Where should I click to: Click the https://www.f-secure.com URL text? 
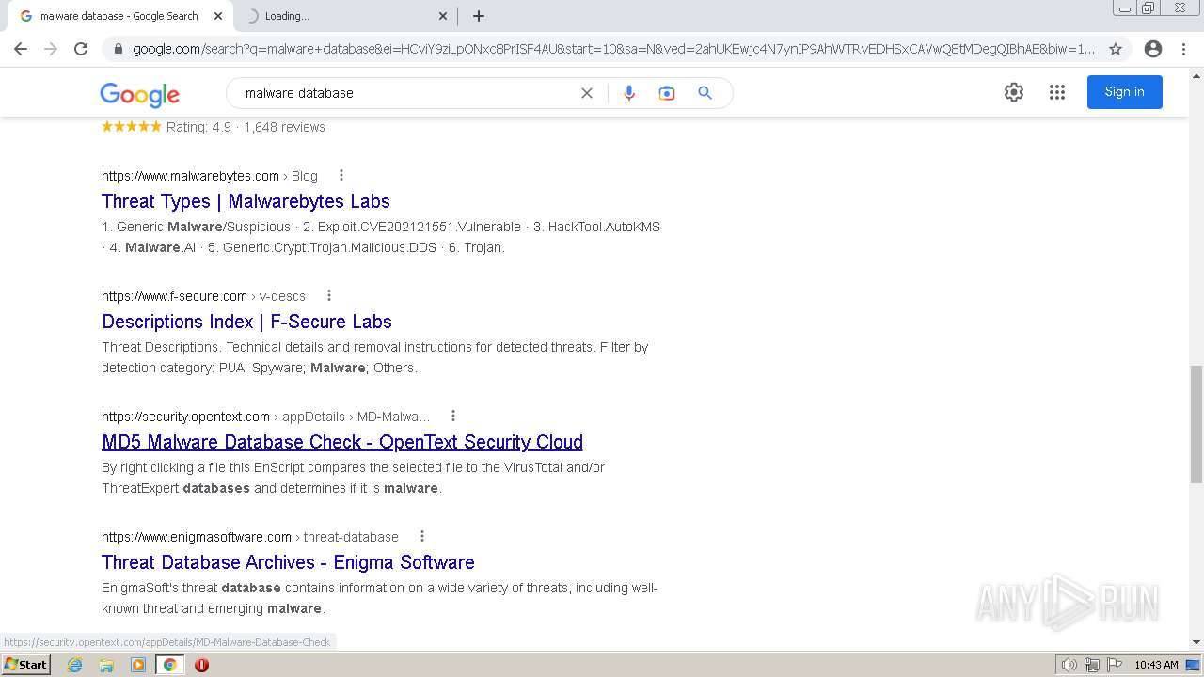174,296
